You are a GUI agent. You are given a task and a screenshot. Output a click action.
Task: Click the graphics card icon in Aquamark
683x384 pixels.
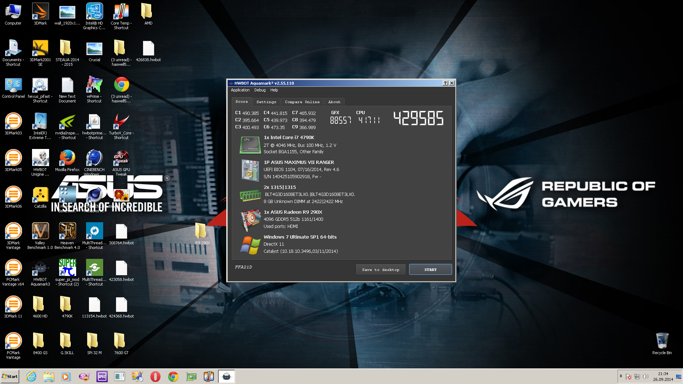pos(250,220)
